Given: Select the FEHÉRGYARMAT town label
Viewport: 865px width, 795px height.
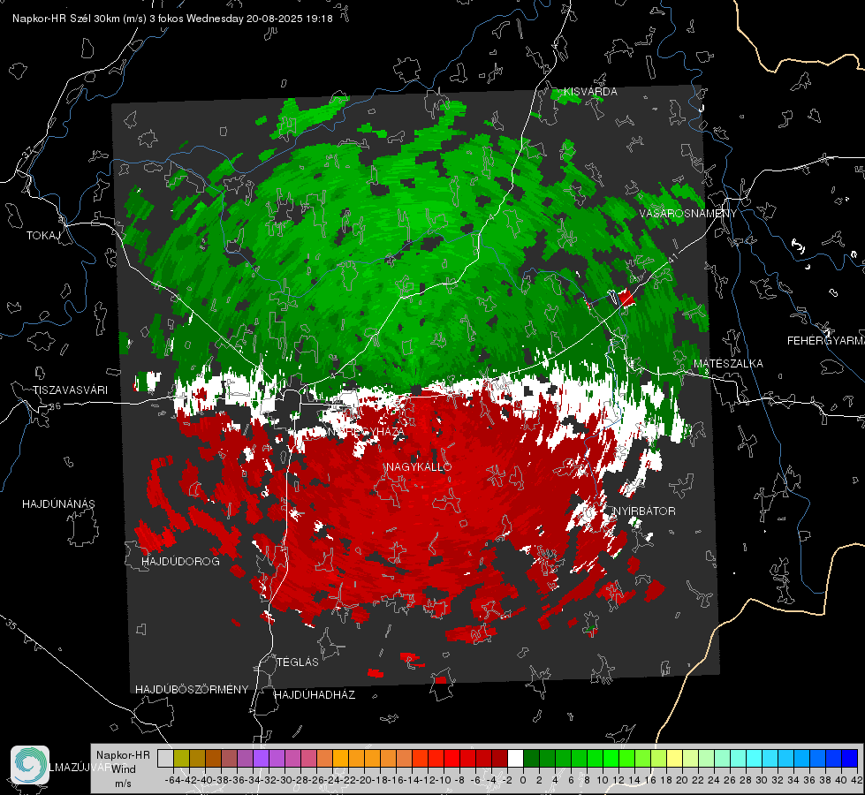Looking at the screenshot, I should (826, 341).
